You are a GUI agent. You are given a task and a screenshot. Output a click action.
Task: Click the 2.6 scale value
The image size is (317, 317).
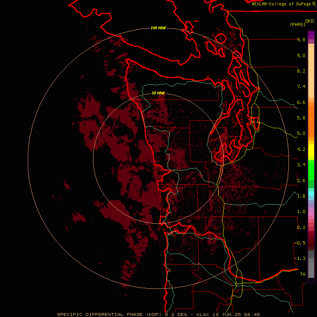click(301, 181)
